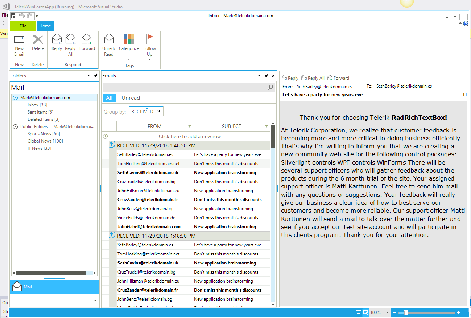The image size is (471, 318).
Task: Click the zoom slider thumb
Action: [x=405, y=313]
